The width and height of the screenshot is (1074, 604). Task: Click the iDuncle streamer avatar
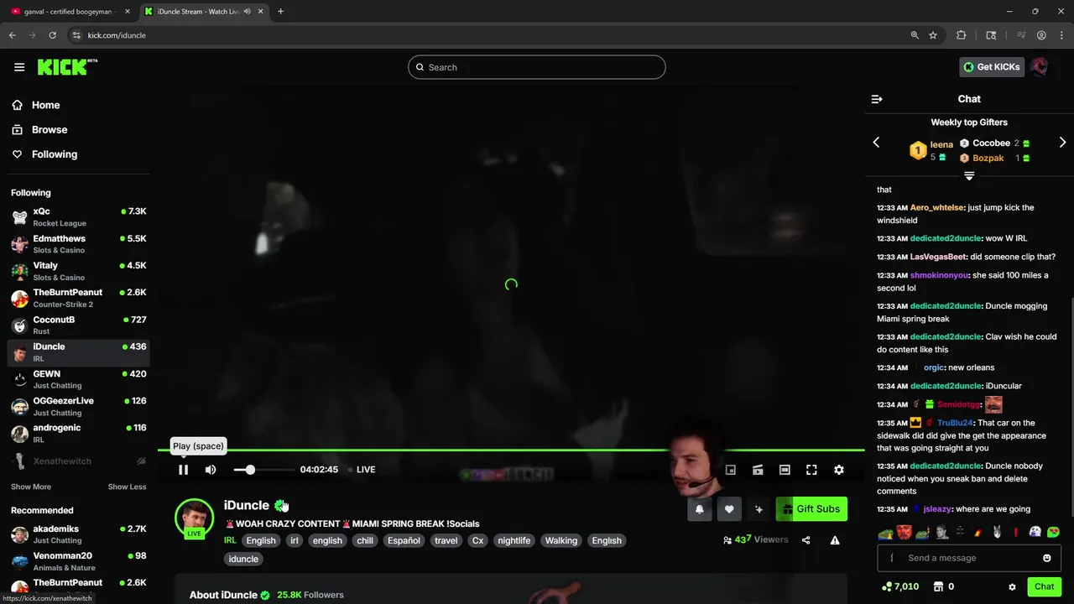pos(194,518)
